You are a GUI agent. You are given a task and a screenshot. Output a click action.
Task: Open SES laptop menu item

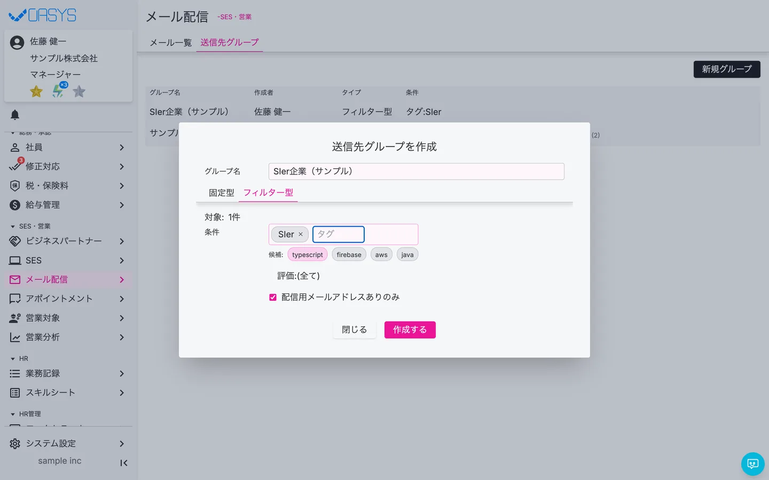[68, 260]
